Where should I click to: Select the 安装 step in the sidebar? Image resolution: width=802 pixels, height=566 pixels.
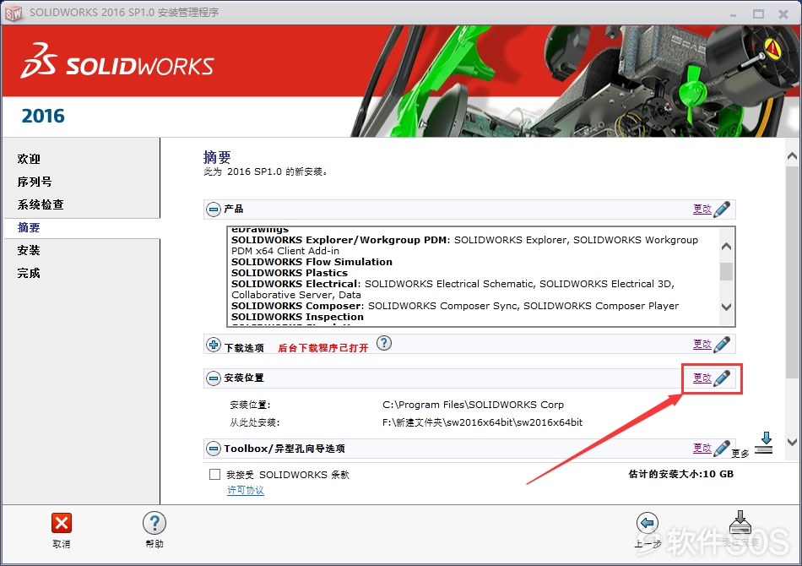[29, 250]
